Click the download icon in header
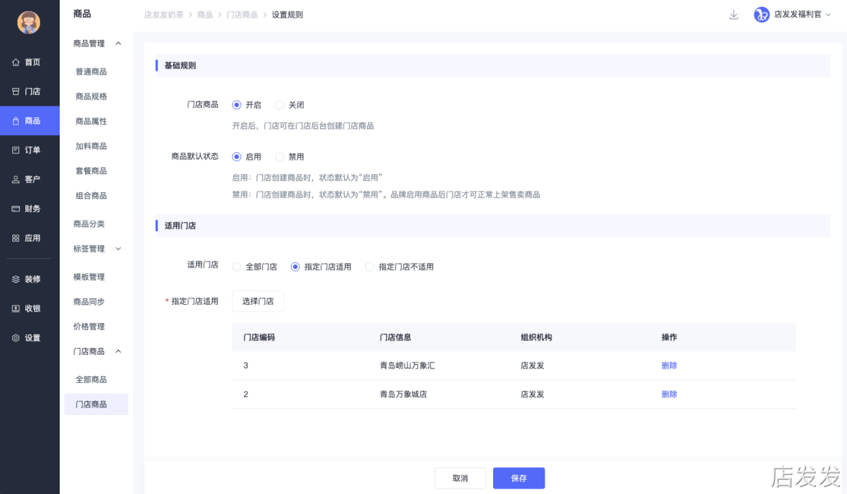847x494 pixels. [x=734, y=14]
